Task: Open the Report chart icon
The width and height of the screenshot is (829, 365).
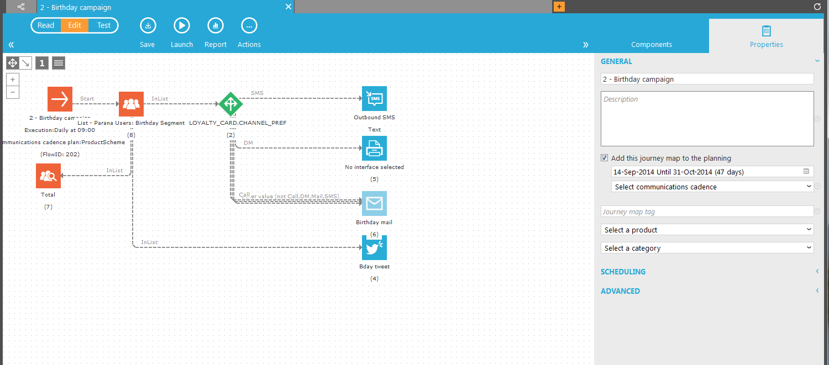Action: coord(216,26)
